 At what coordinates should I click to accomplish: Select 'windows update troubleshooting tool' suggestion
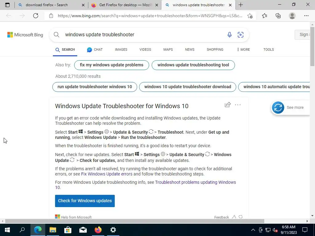point(193,65)
